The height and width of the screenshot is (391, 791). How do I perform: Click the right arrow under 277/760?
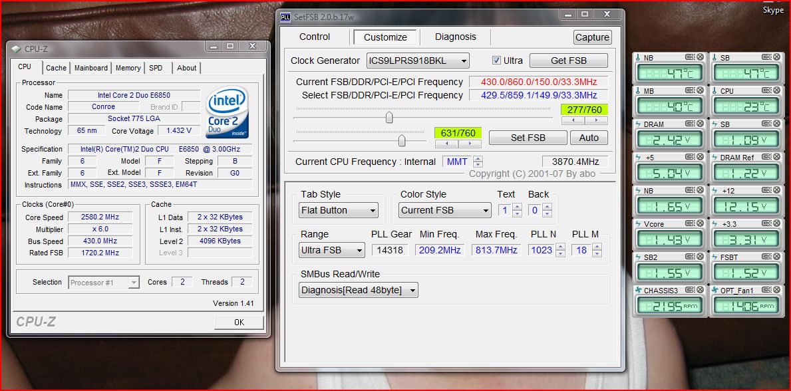pos(596,120)
